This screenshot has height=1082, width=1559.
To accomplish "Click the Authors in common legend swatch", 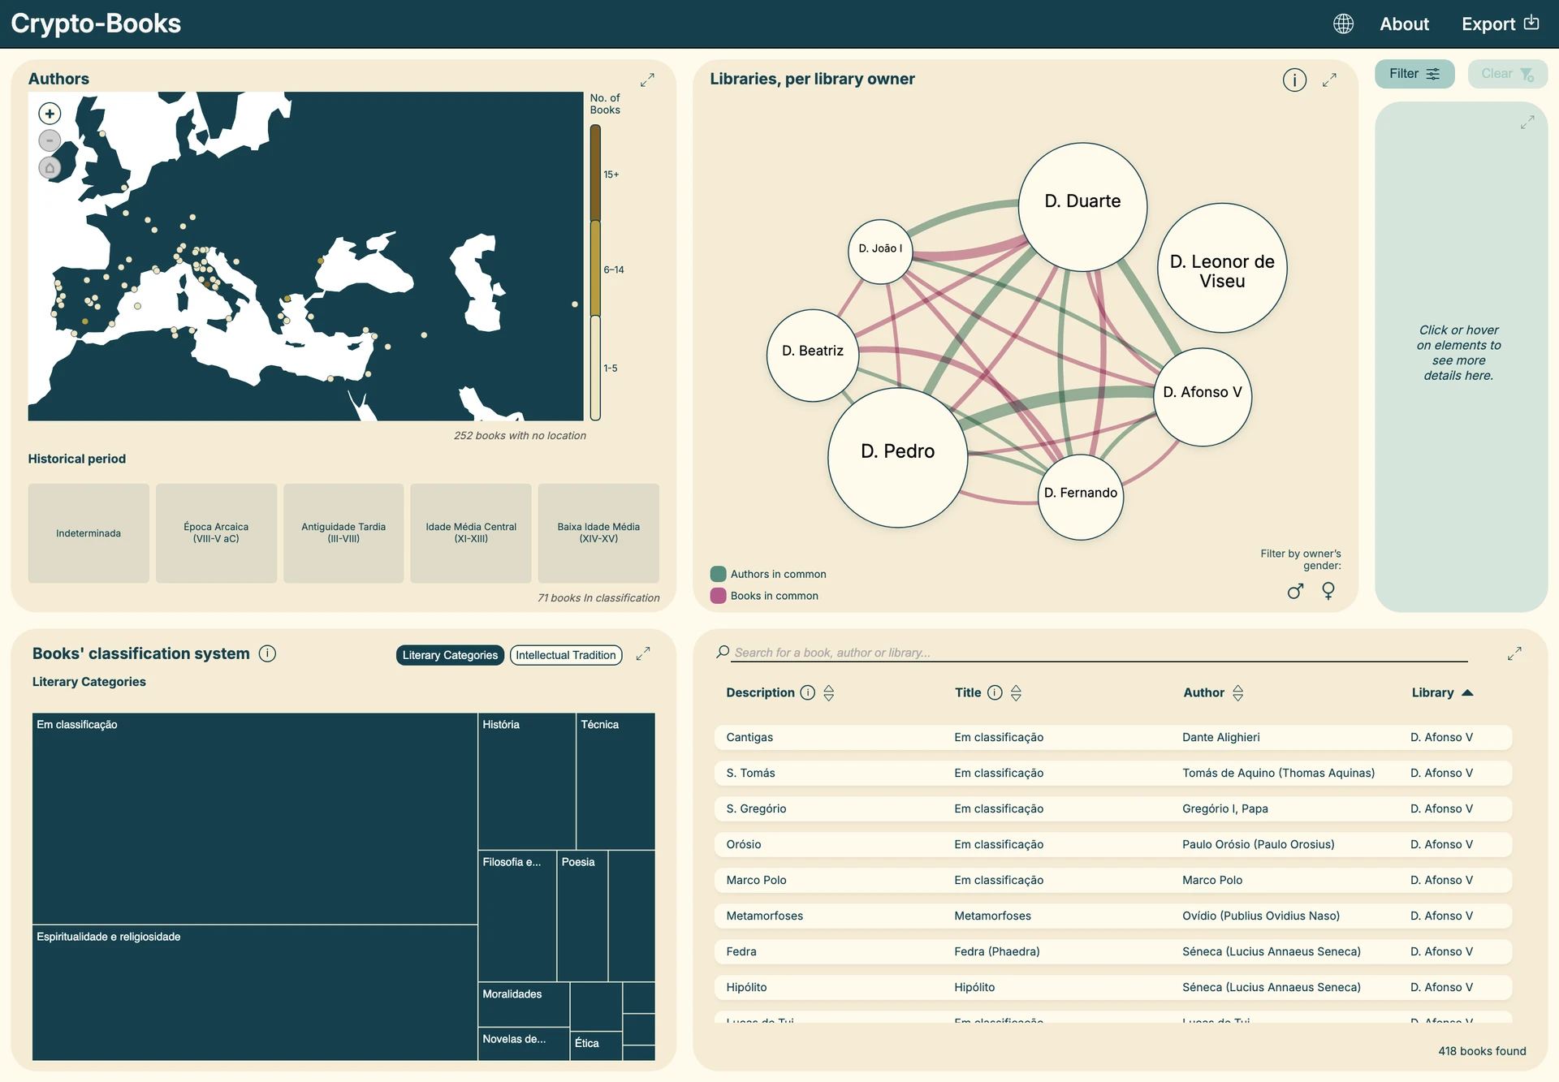I will (x=718, y=574).
